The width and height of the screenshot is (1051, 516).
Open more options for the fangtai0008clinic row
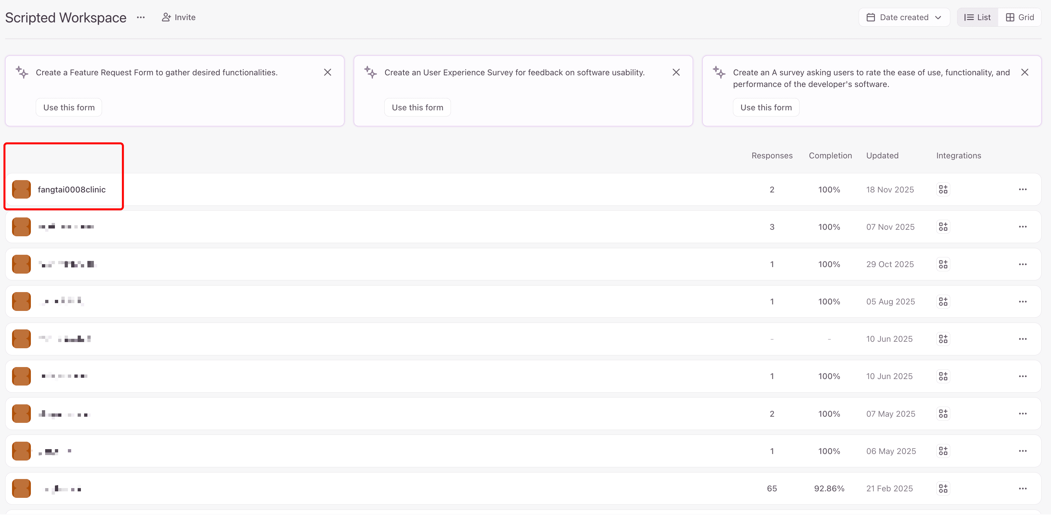(x=1022, y=190)
